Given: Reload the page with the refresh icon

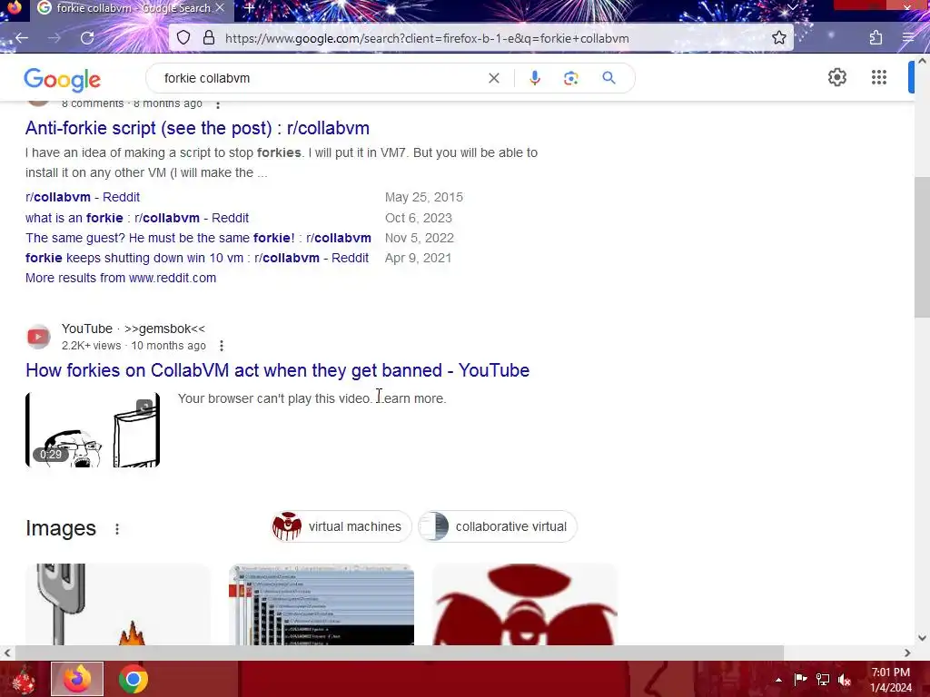Looking at the screenshot, I should pyautogui.click(x=87, y=38).
